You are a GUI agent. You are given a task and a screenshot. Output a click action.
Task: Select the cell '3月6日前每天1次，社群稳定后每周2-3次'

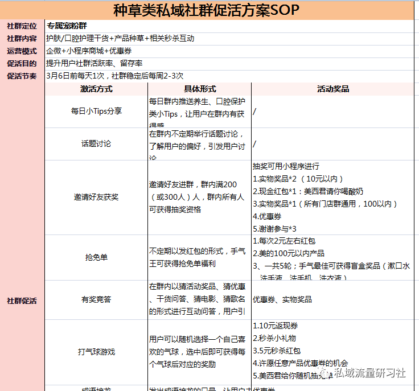coord(229,76)
